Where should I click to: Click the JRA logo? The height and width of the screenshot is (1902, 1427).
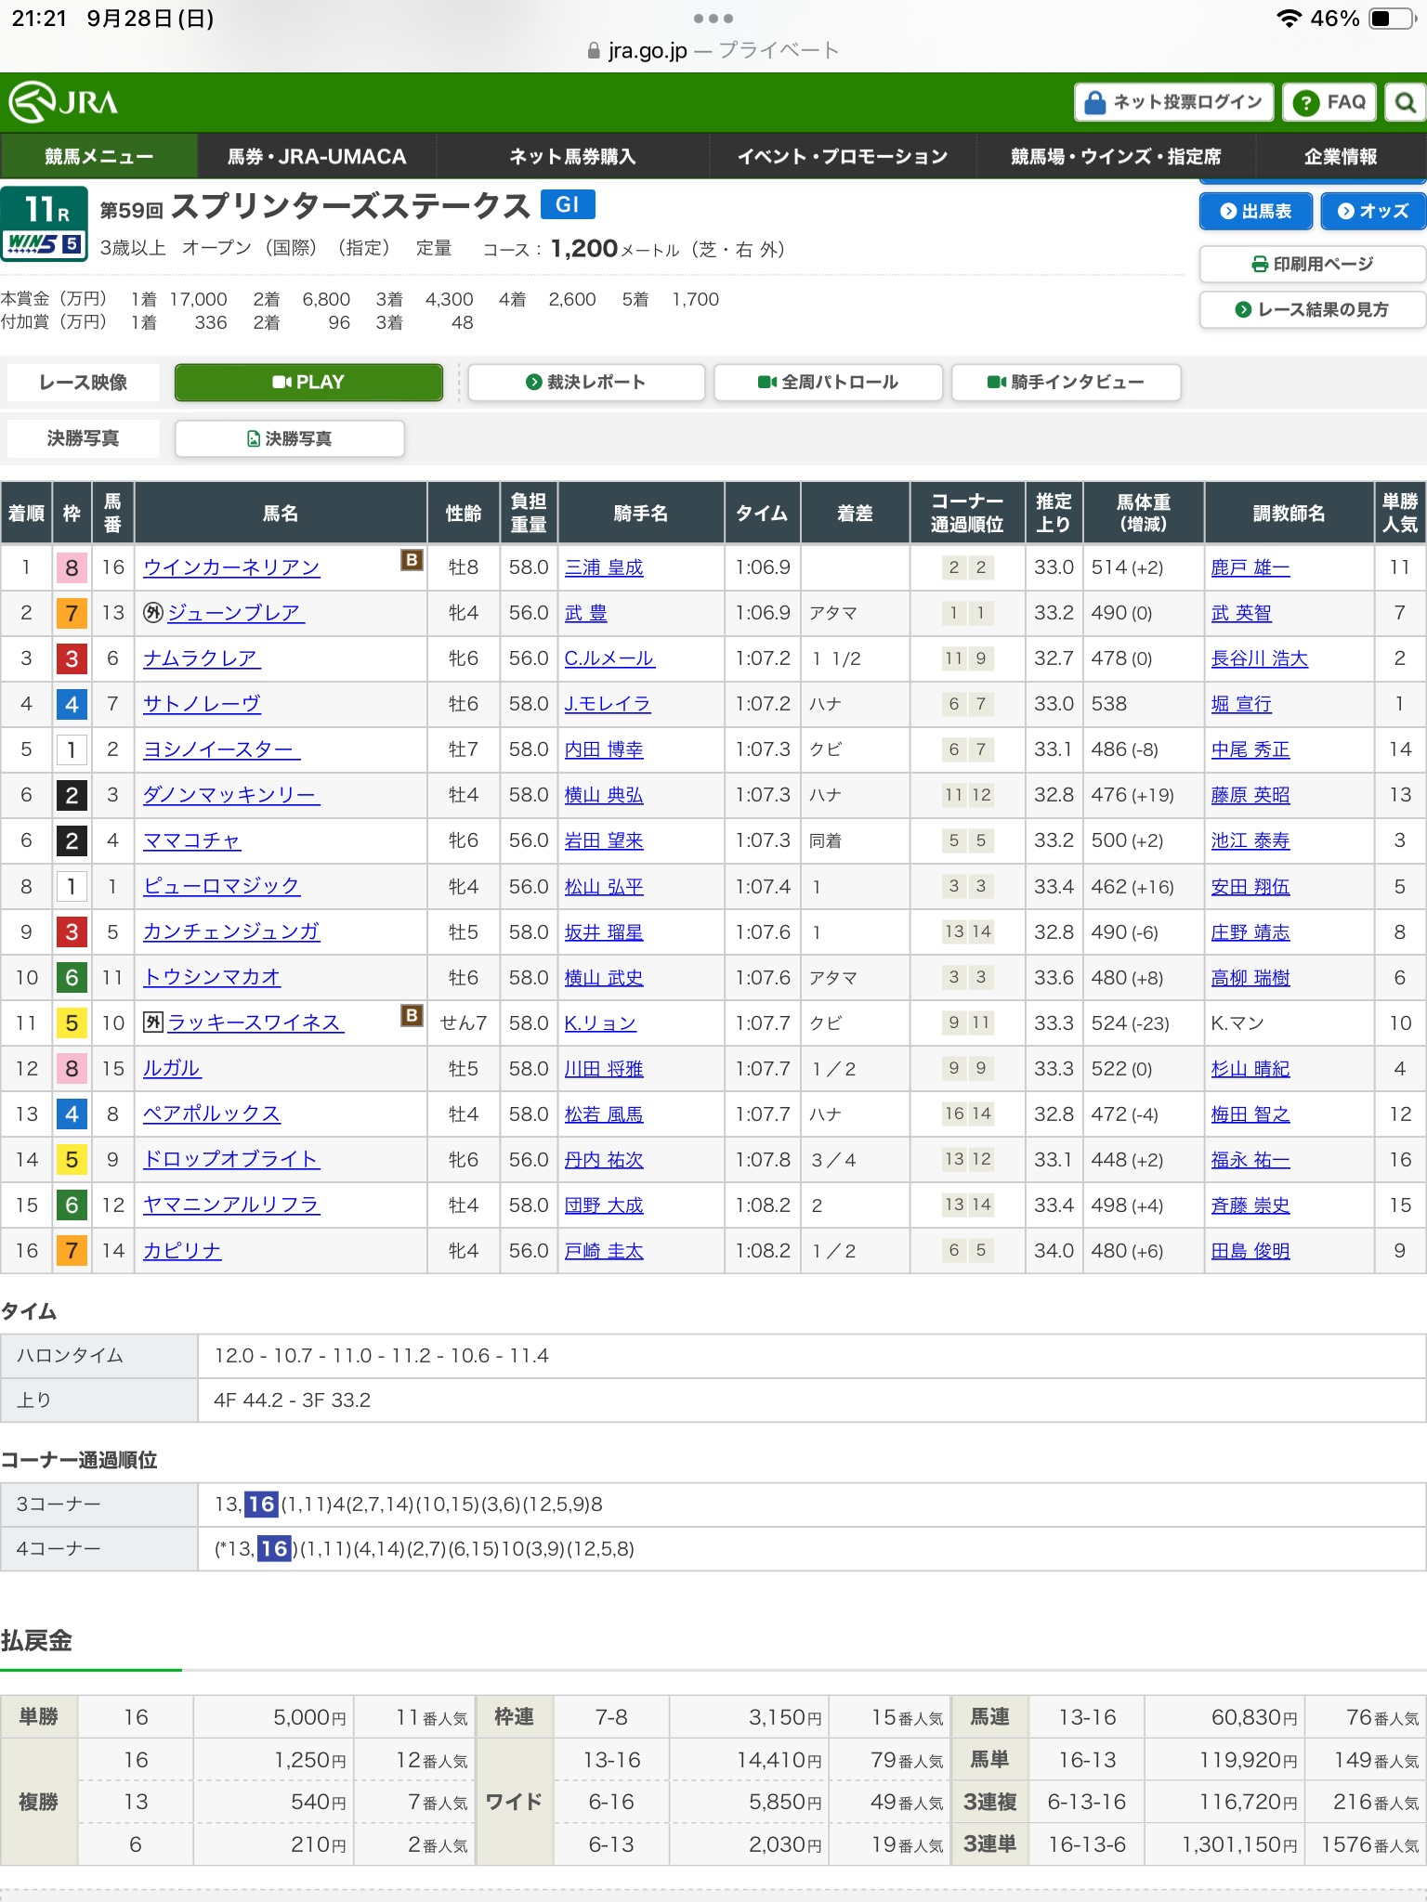click(x=64, y=102)
